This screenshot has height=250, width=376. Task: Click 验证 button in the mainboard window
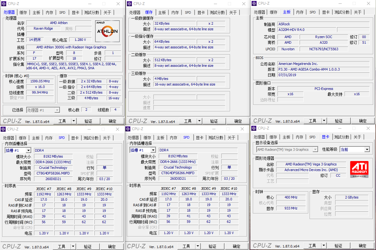339,121
